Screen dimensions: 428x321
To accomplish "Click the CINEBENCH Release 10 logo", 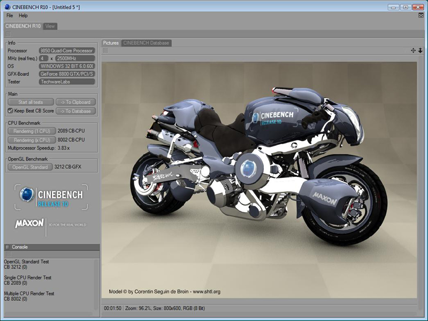I will 51,197.
